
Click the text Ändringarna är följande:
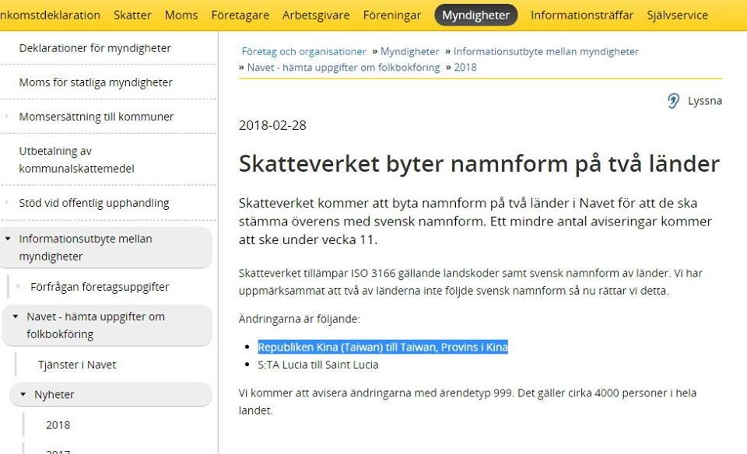pyautogui.click(x=299, y=319)
